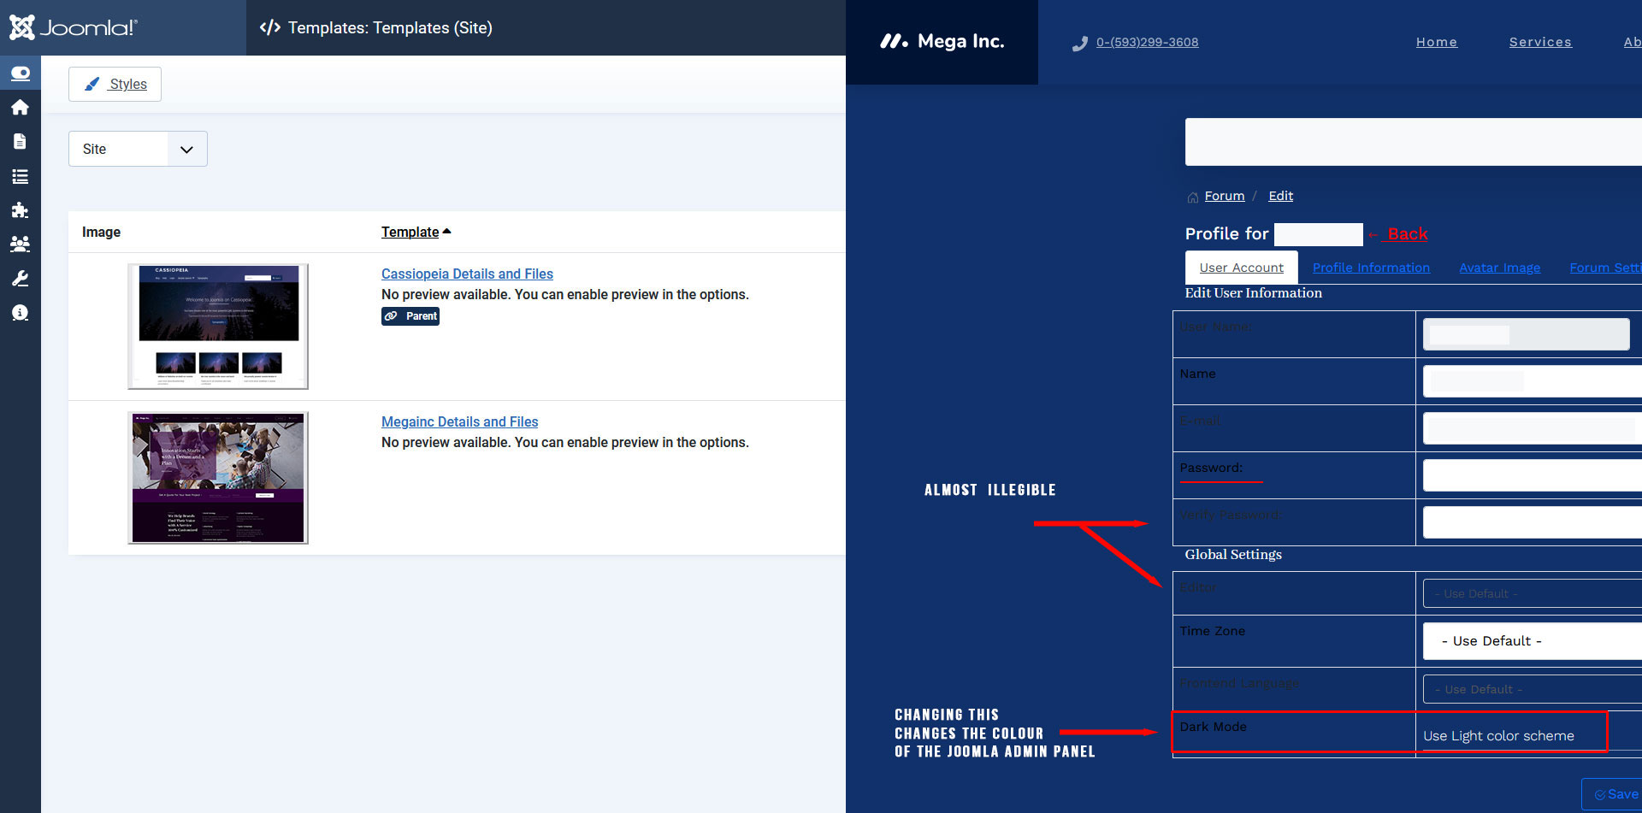Expand the Site client dropdown
The height and width of the screenshot is (813, 1642).
(x=138, y=149)
